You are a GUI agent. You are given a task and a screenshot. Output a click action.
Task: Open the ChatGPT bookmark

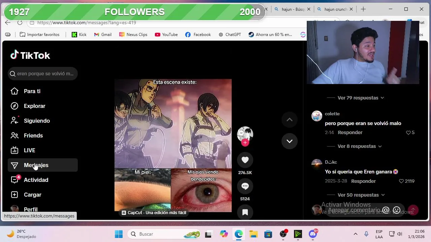[x=230, y=35]
